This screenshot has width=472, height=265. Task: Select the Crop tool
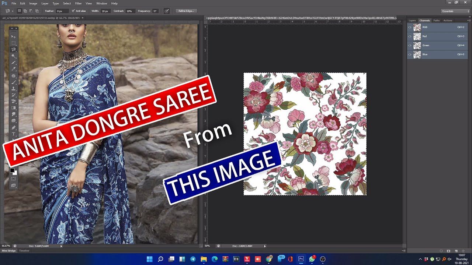14,63
